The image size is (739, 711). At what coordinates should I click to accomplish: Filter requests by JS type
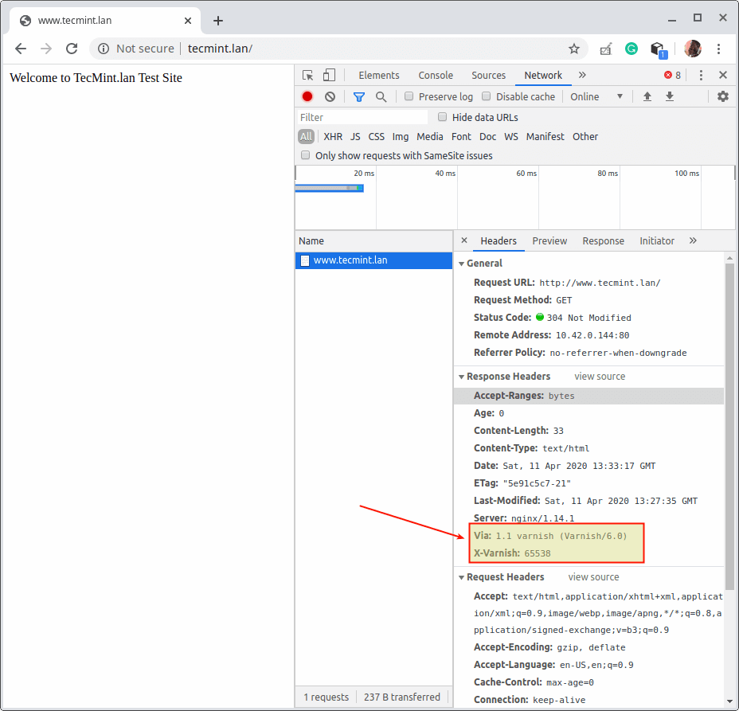point(355,137)
